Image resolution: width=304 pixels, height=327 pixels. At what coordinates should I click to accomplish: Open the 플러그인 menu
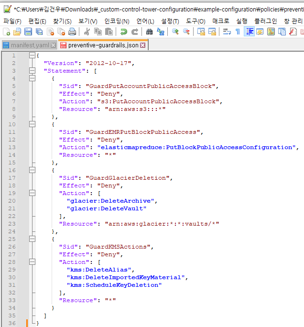point(266,21)
